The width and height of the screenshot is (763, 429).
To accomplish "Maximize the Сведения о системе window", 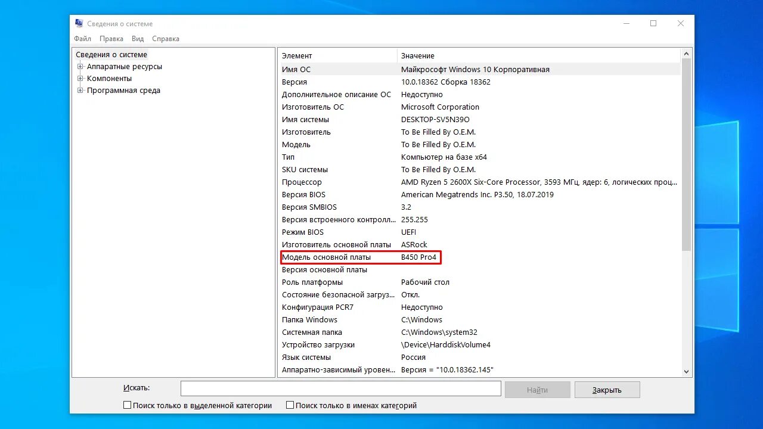I will pos(653,23).
